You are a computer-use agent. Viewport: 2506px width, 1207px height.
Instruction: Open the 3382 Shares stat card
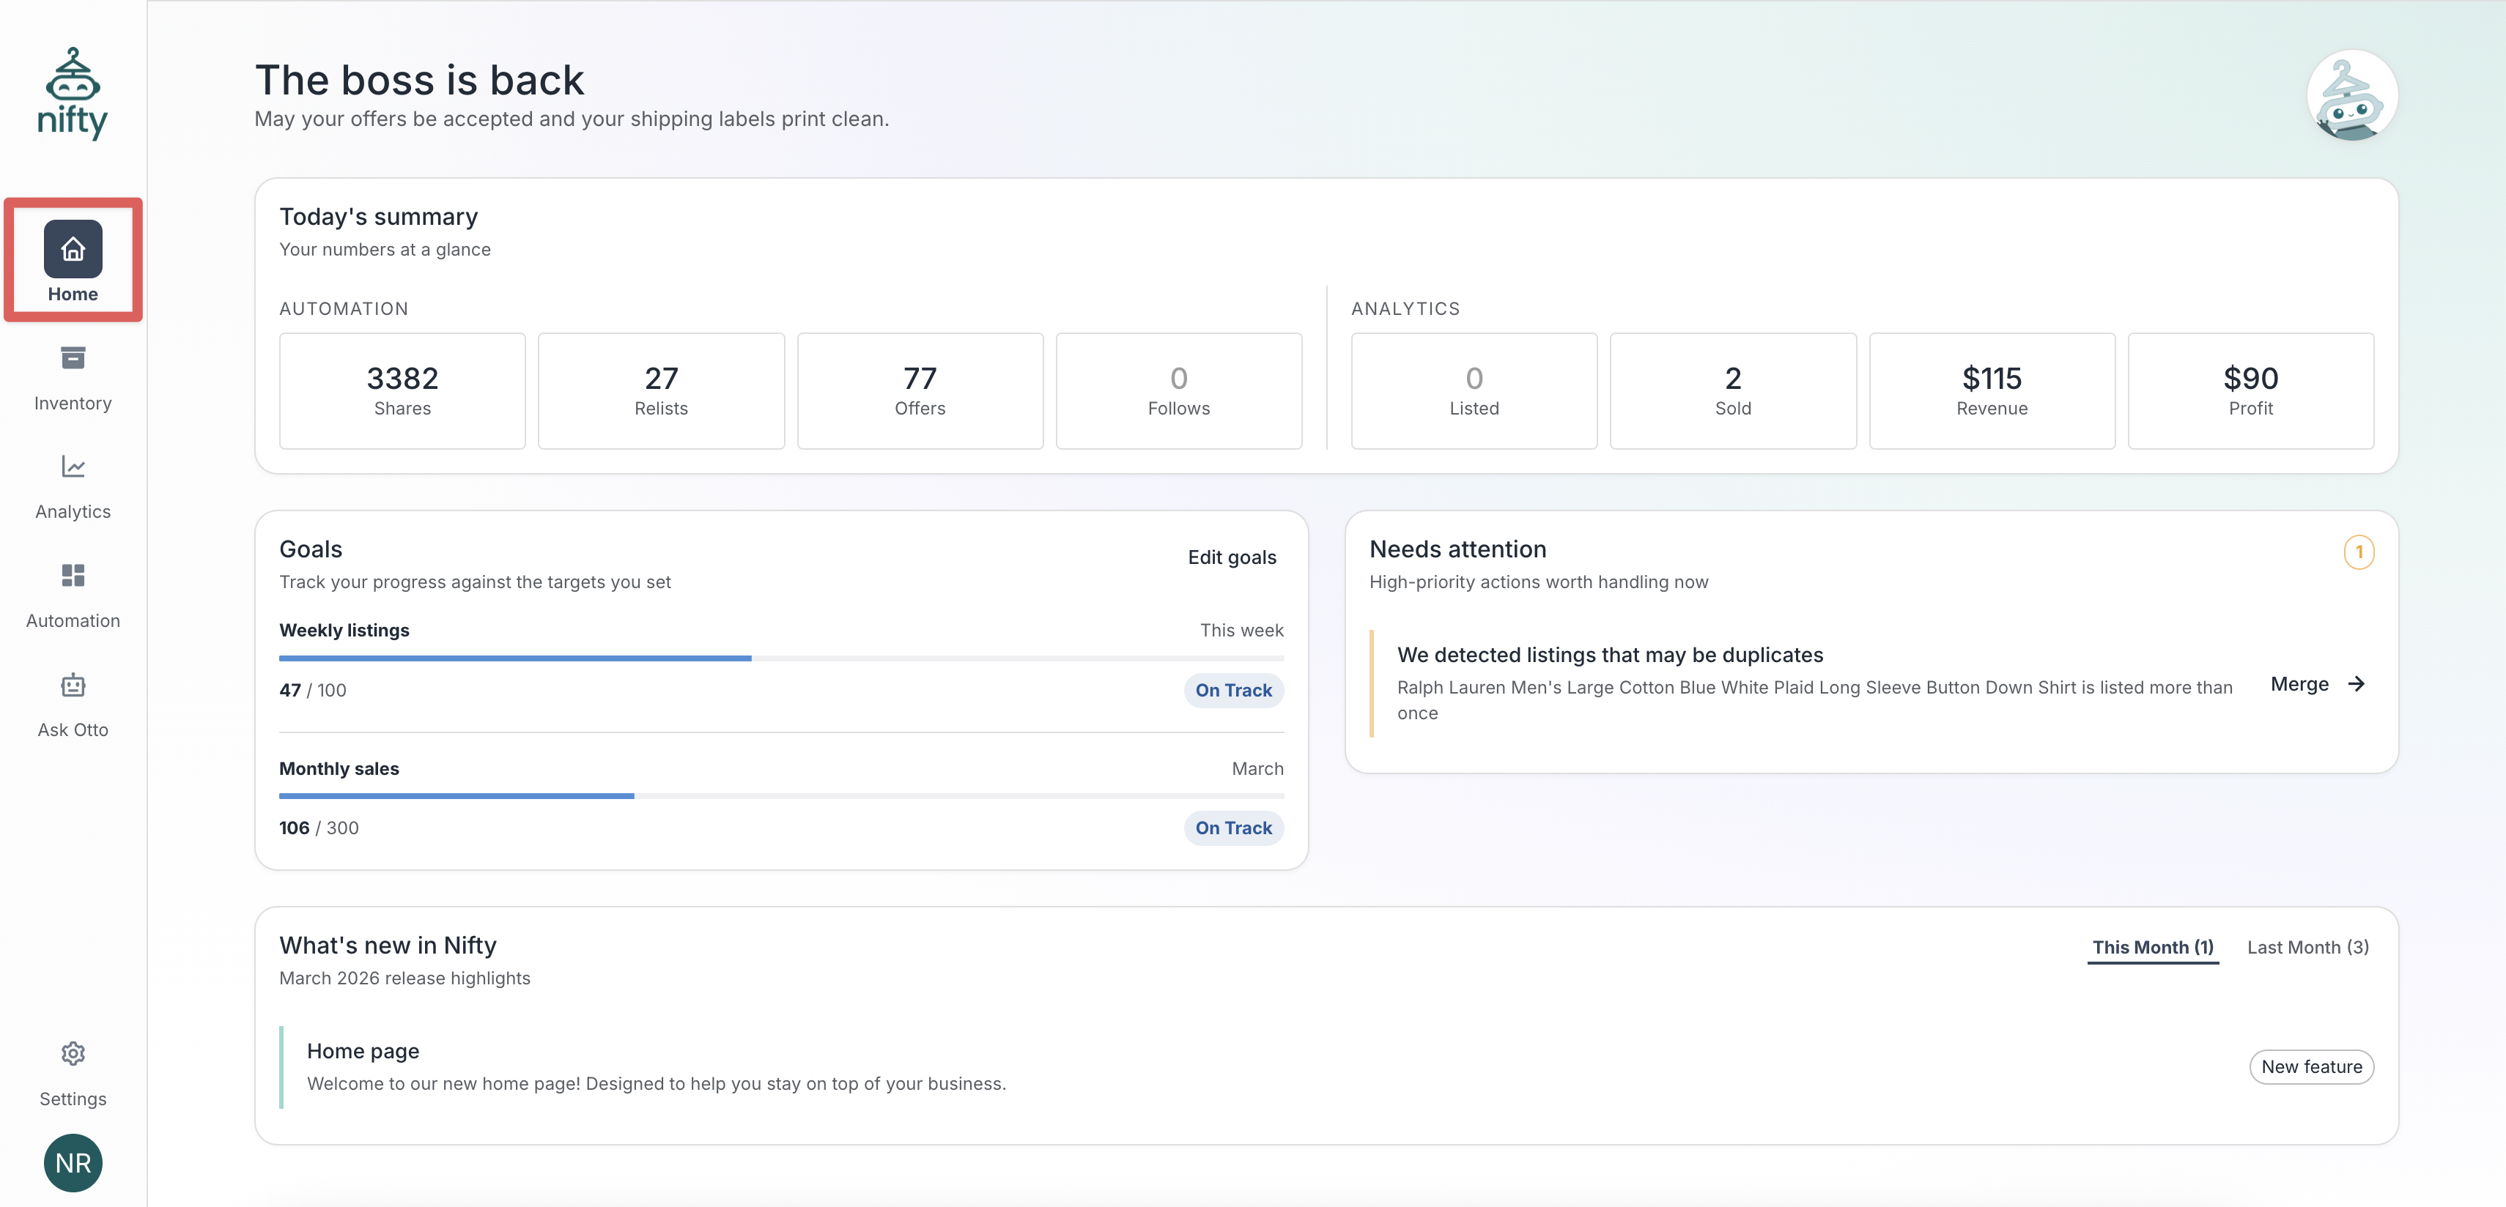point(402,390)
